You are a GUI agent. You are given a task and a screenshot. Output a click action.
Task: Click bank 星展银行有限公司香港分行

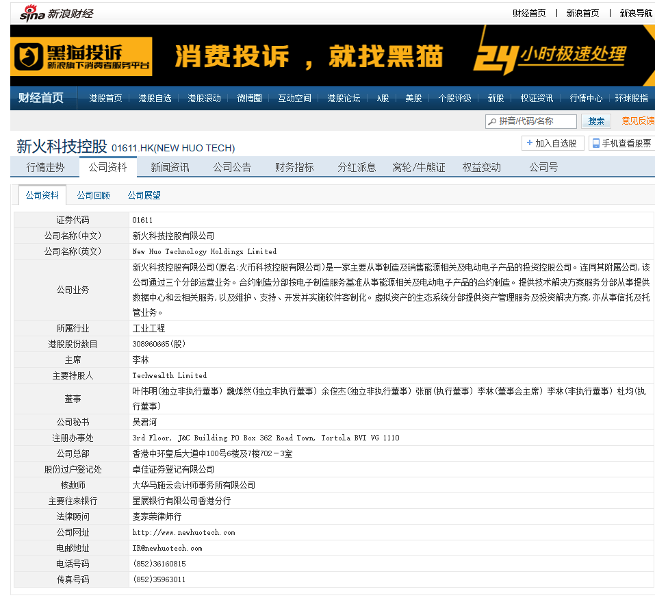tap(181, 501)
